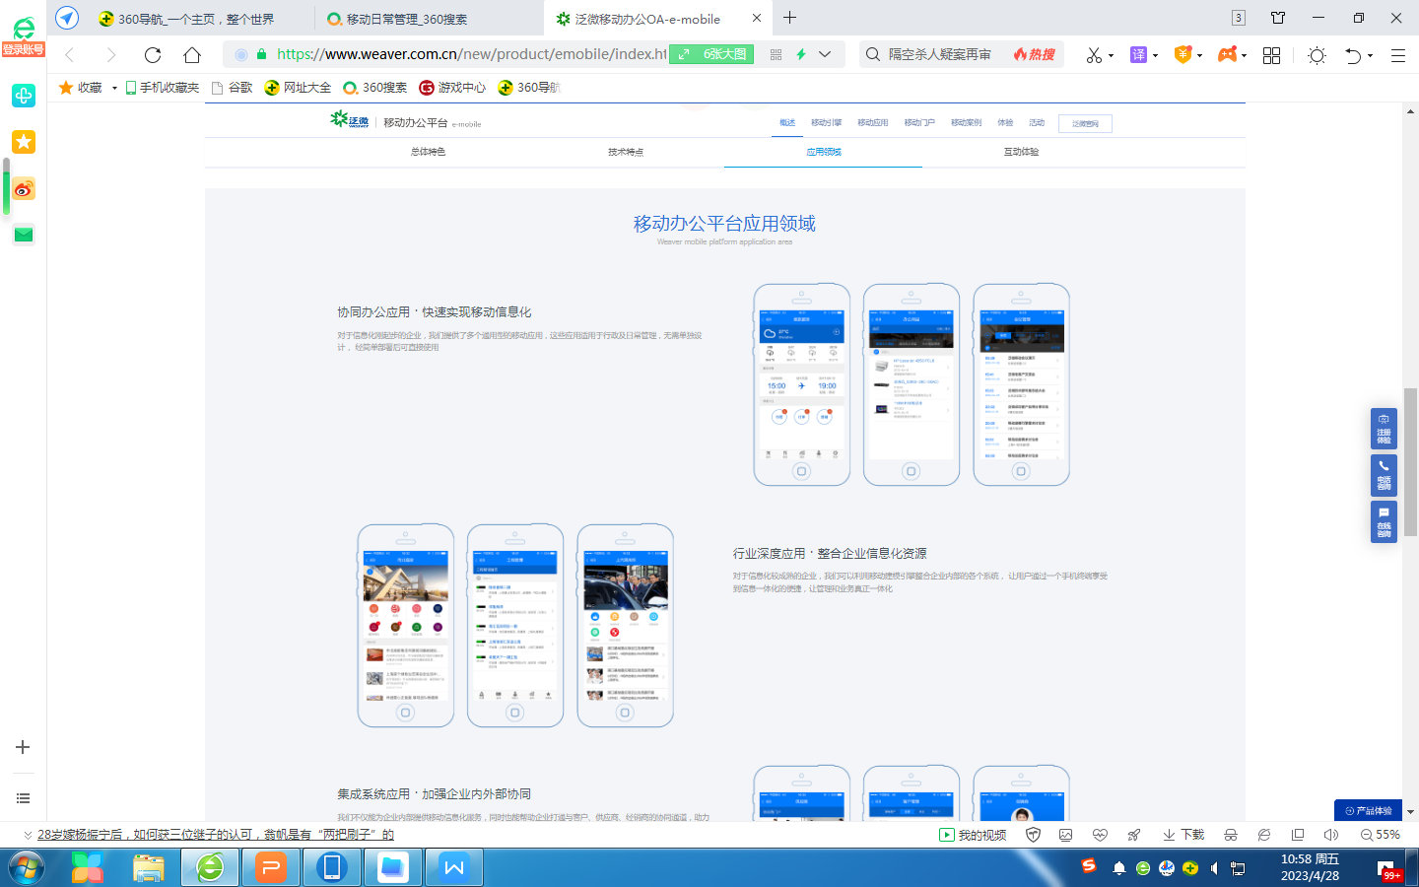Open the four-square apps grid icon

click(1271, 55)
